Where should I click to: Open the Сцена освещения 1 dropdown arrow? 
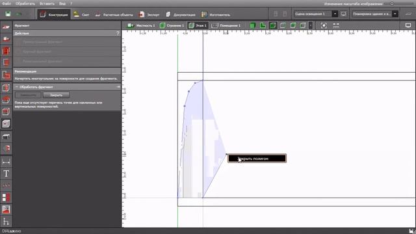[335, 14]
